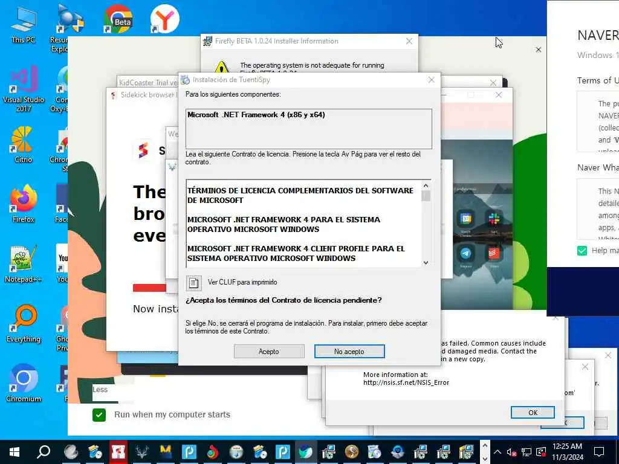Viewport: 619px width, 464px height.
Task: Show hidden tray icons chevron
Action: [x=497, y=452]
